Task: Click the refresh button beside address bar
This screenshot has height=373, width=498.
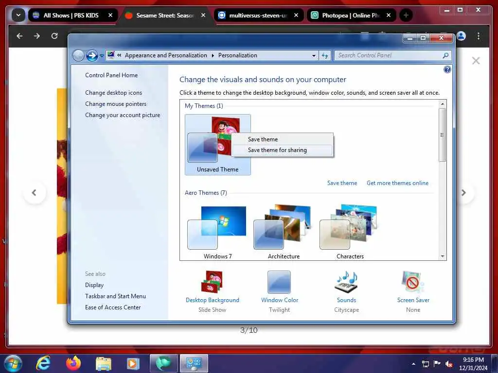Action: pyautogui.click(x=324, y=55)
